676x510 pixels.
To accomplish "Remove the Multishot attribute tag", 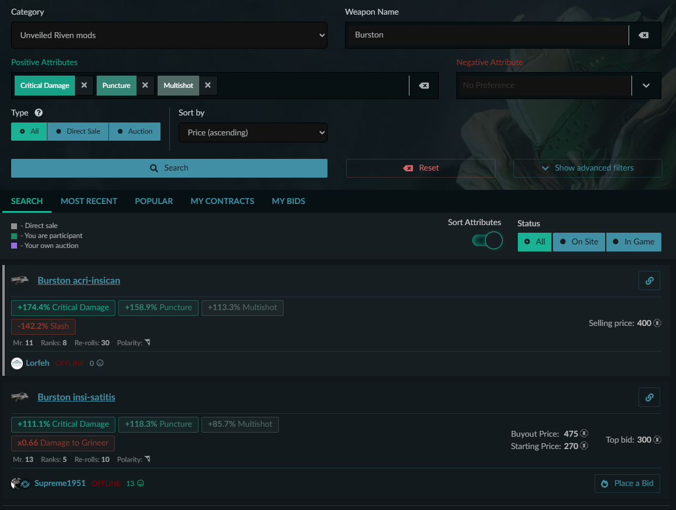I will pyautogui.click(x=208, y=86).
